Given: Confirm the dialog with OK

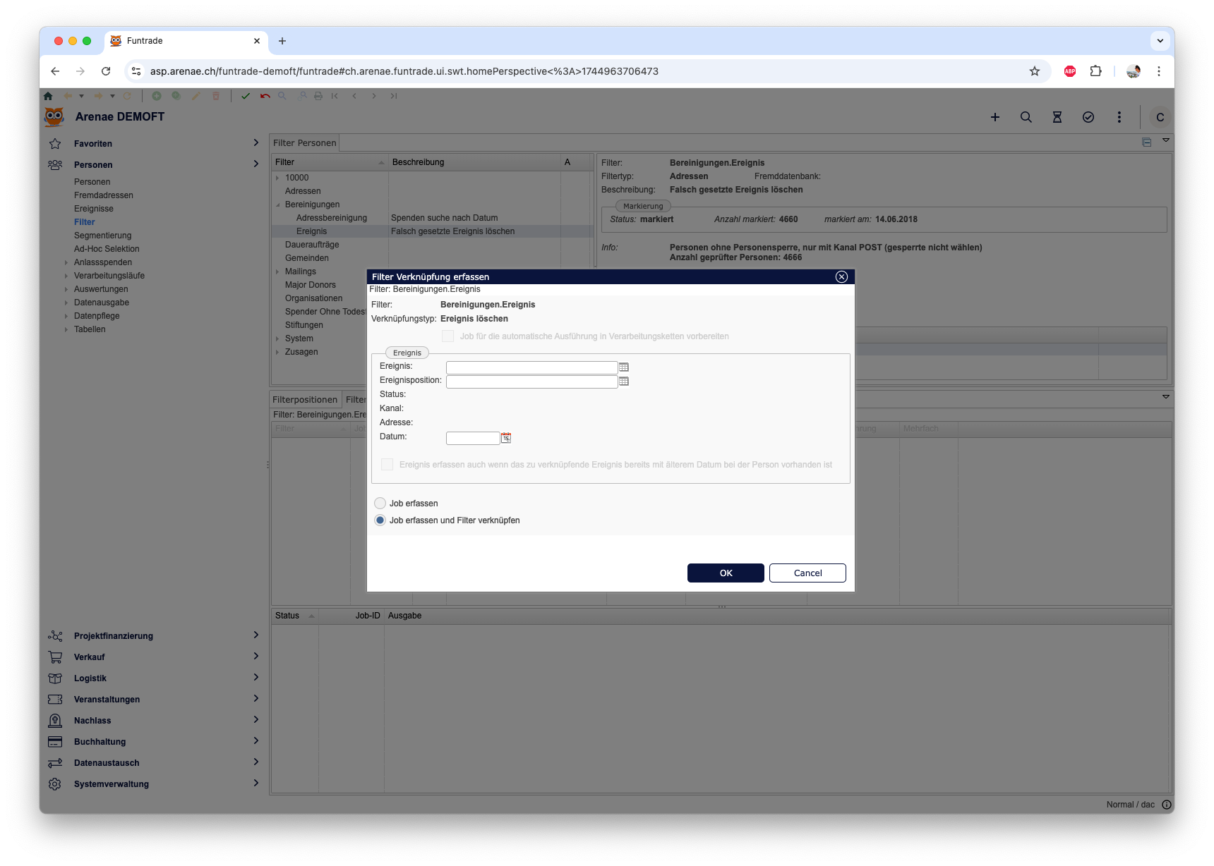Looking at the screenshot, I should (725, 573).
